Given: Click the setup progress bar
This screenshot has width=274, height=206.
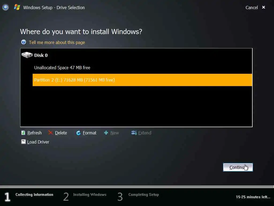Looking at the screenshot, I should 137,187.
